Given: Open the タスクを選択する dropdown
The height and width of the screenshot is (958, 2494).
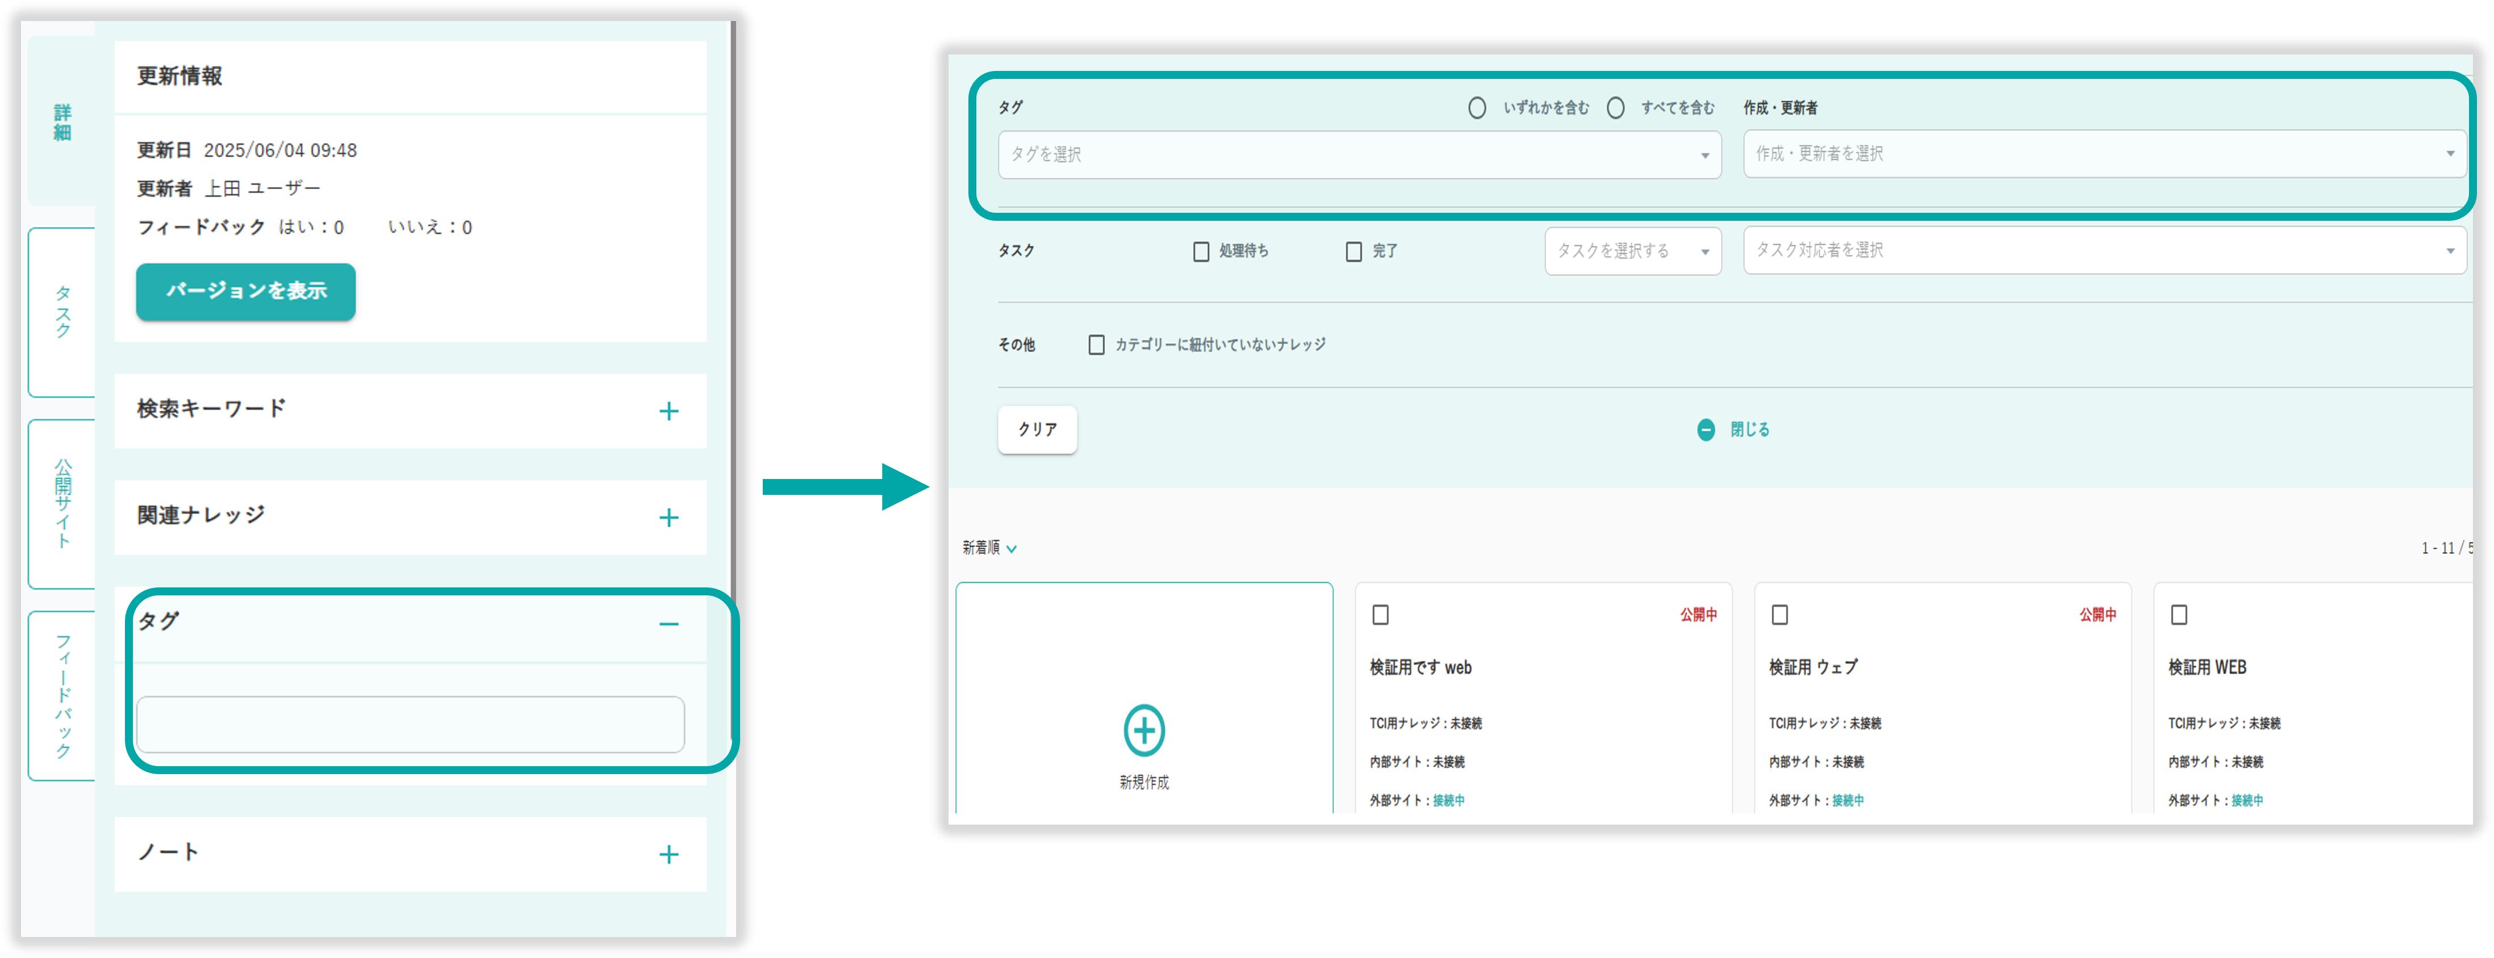Looking at the screenshot, I should (x=1632, y=251).
